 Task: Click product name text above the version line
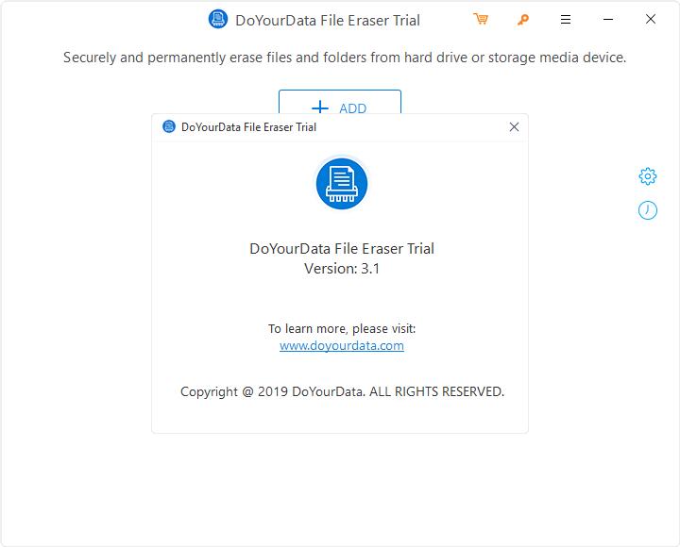[x=342, y=249]
